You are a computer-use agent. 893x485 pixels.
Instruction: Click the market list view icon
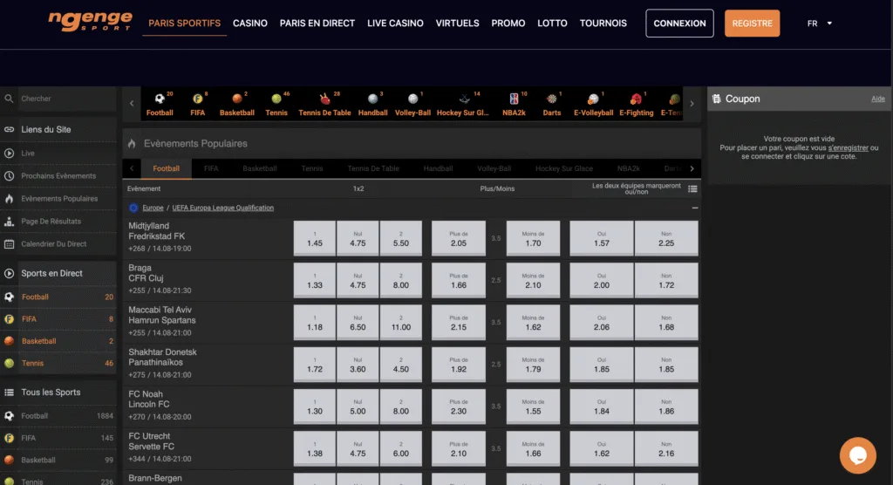692,188
